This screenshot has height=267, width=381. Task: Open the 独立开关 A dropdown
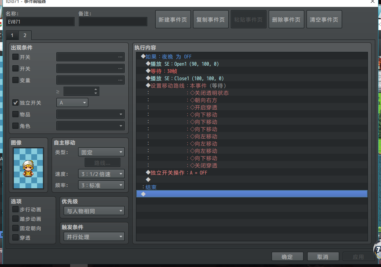pos(72,103)
